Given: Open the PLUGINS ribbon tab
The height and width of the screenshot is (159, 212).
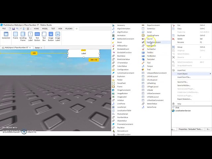Looking at the screenshot, I should [69, 29].
